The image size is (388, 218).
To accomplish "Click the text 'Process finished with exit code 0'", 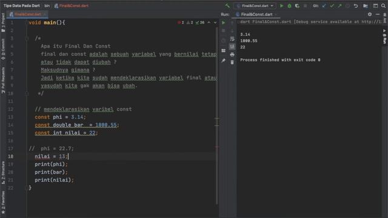I will point(280,60).
